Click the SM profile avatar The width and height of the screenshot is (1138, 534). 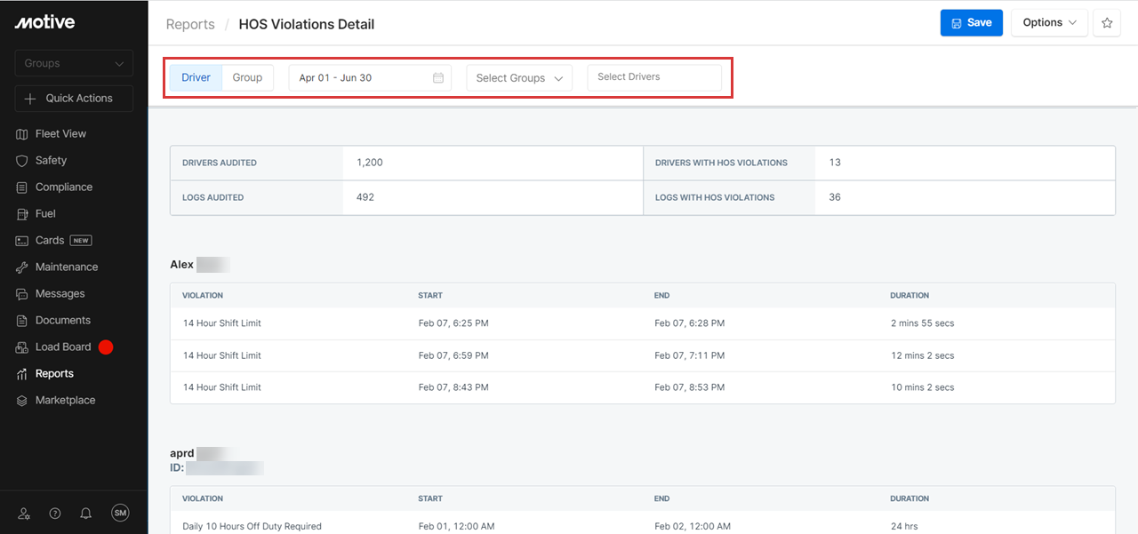coord(120,513)
